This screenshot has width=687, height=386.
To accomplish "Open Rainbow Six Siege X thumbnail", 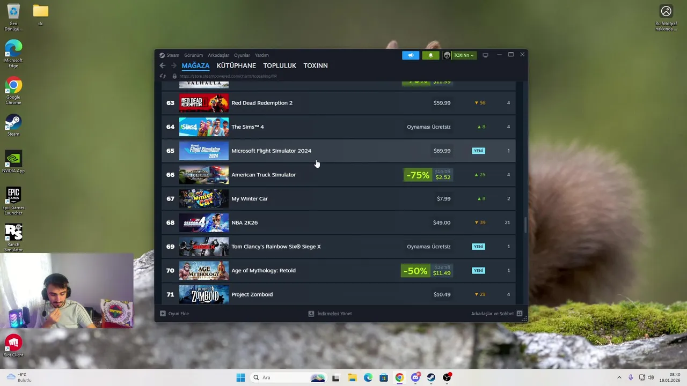I will point(204,247).
